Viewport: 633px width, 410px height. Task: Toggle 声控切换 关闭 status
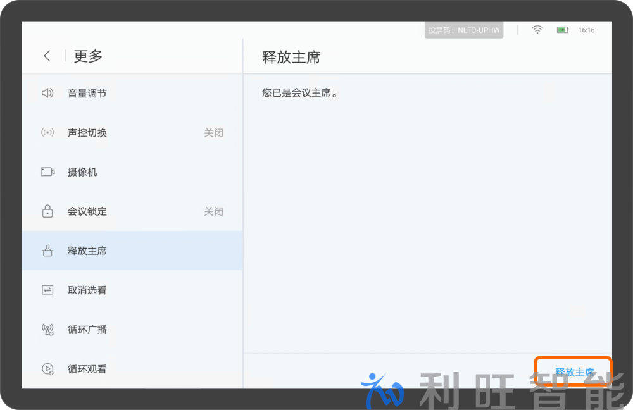click(x=213, y=132)
